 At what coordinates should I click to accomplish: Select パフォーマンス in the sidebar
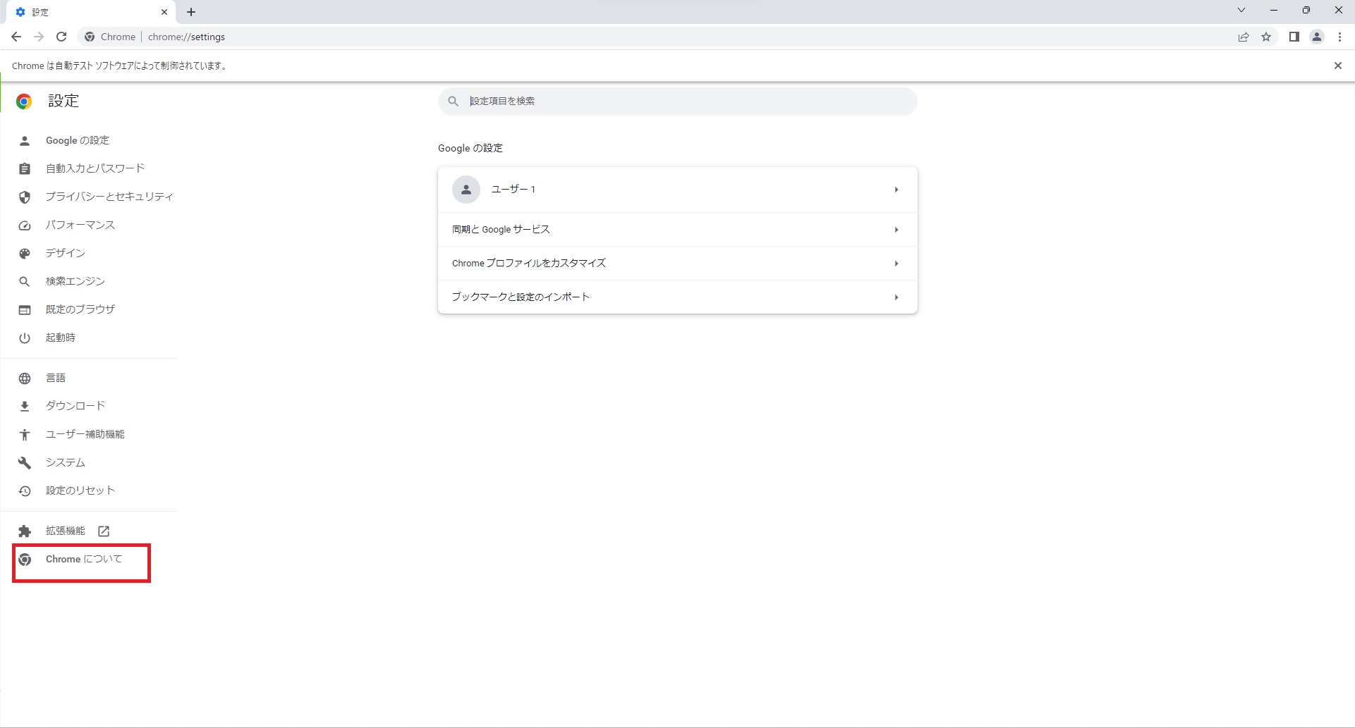tap(80, 225)
